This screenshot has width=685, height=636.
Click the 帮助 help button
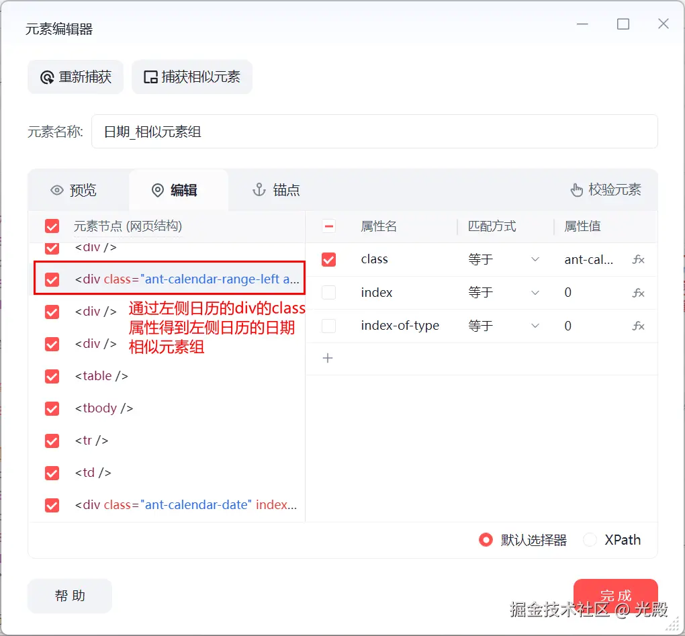click(x=69, y=596)
